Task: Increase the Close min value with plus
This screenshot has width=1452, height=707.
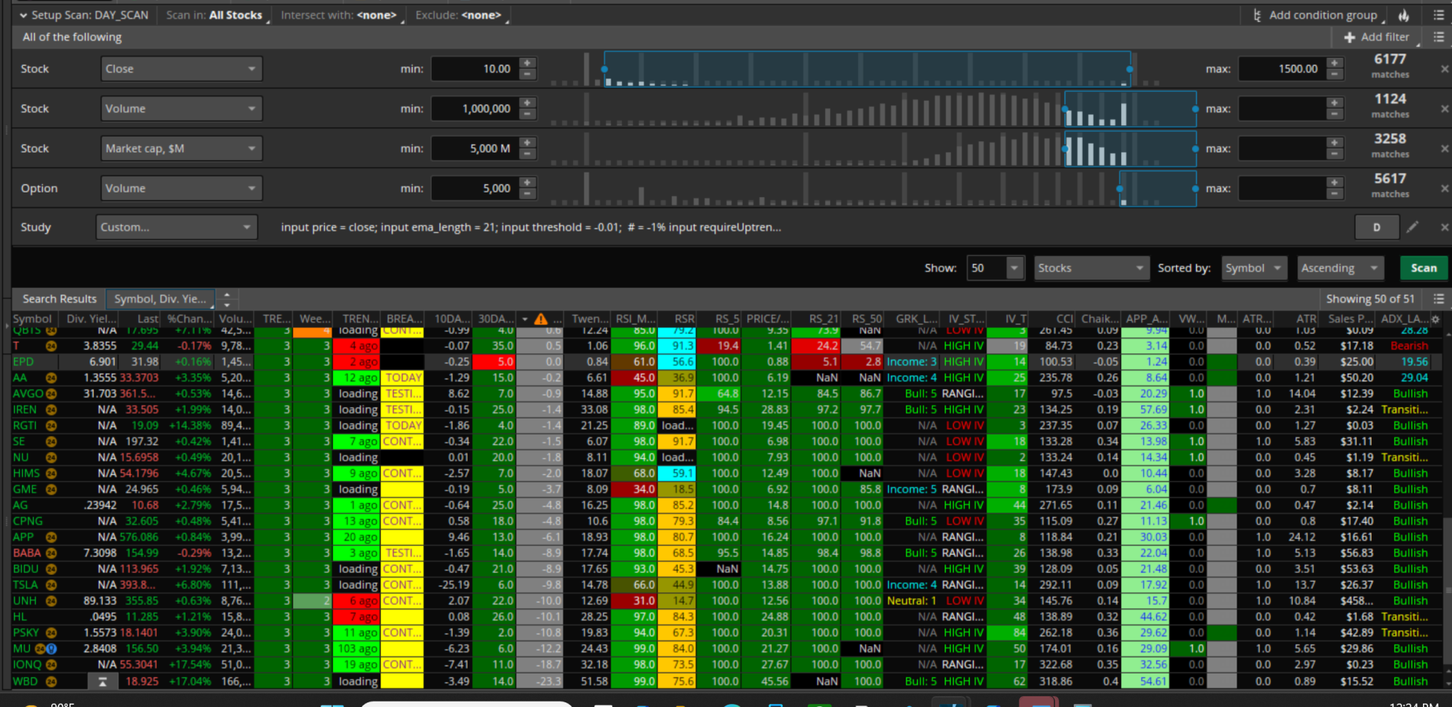Action: pyautogui.click(x=527, y=63)
